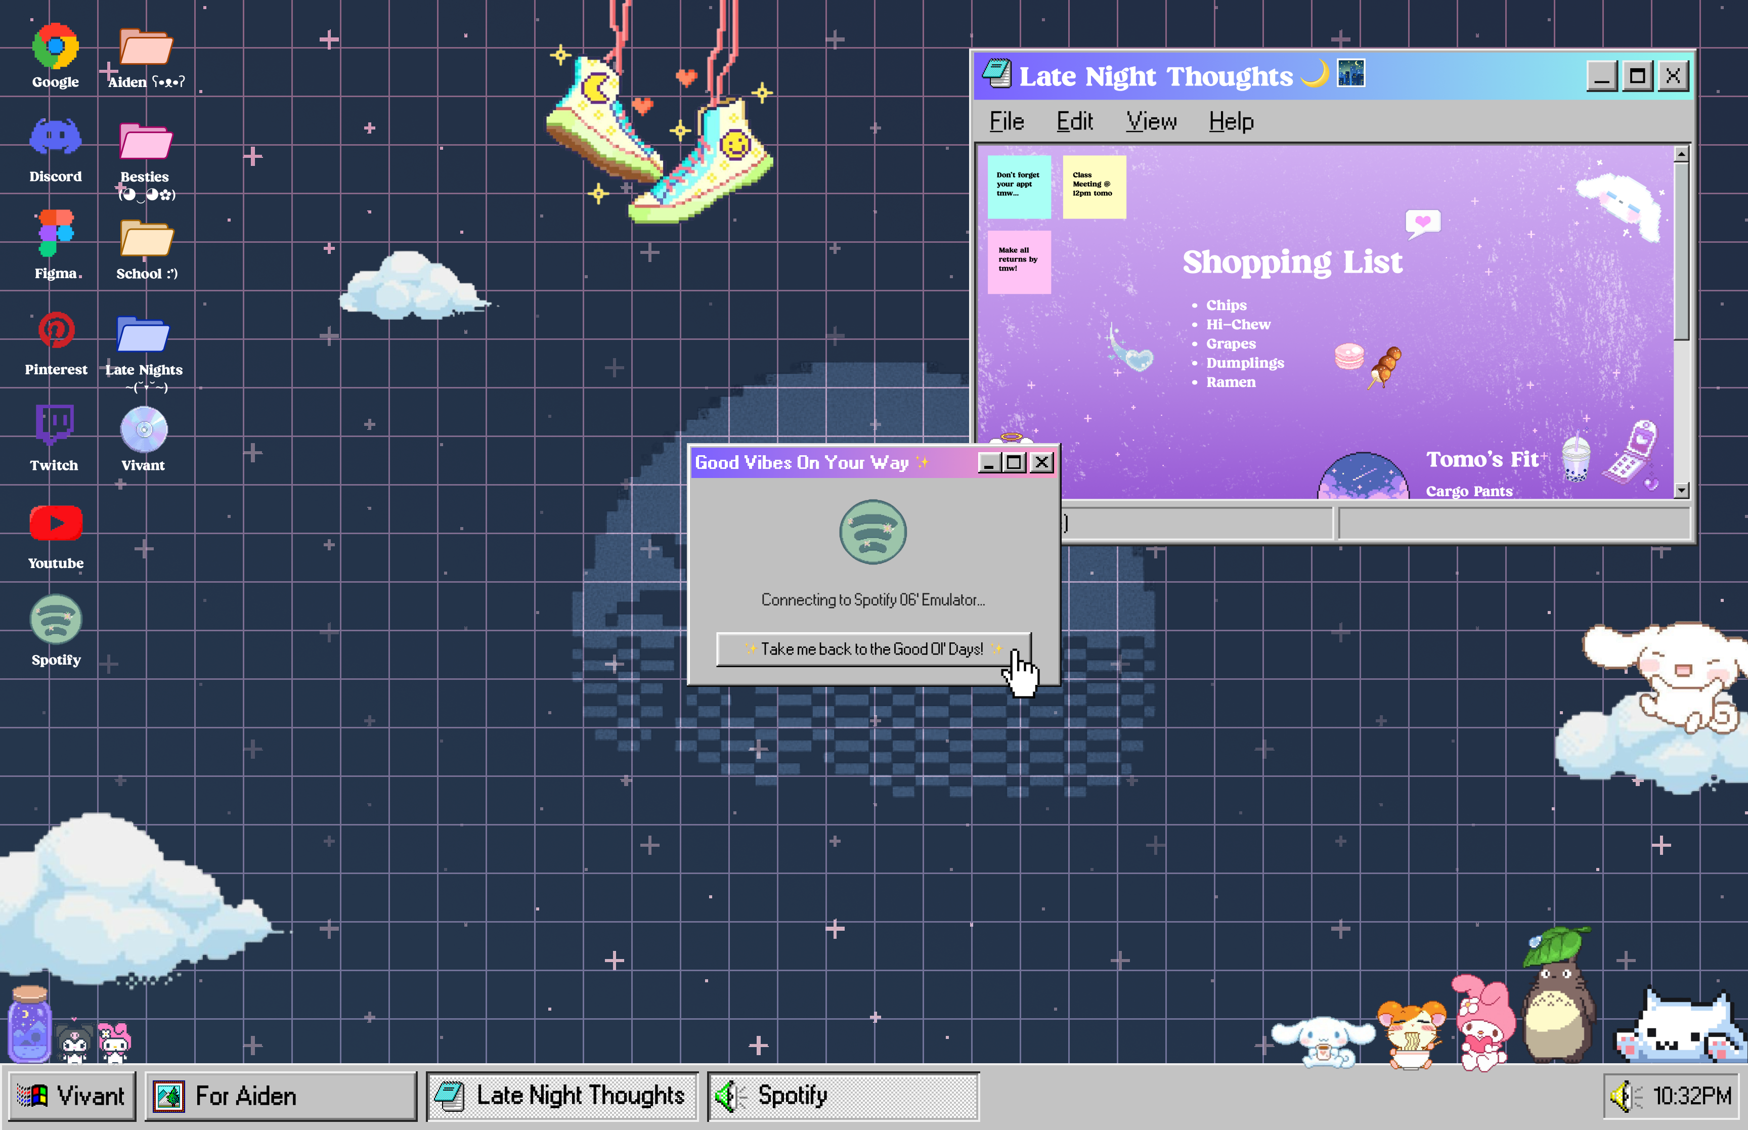Open the Vivant CD icon
Image resolution: width=1748 pixels, height=1130 pixels.
click(x=144, y=430)
